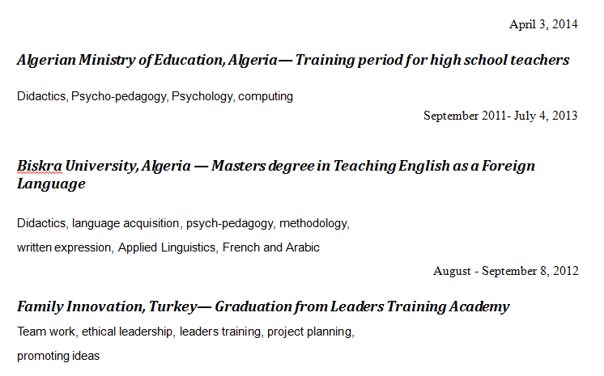Image resolution: width=604 pixels, height=376 pixels.
Task: Click "written expression" at the line start
Action: [x=64, y=247]
